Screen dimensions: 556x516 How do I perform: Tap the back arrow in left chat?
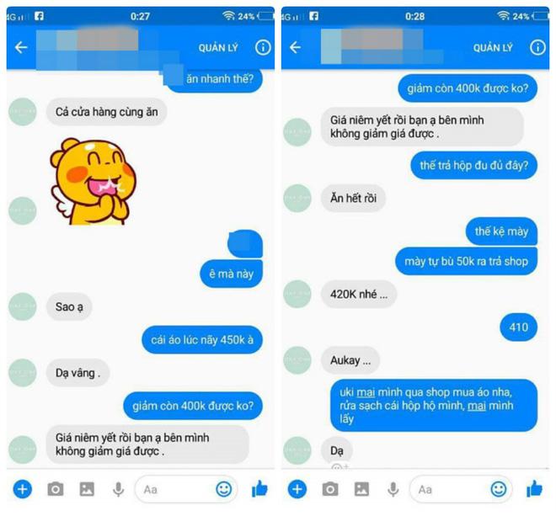point(21,47)
